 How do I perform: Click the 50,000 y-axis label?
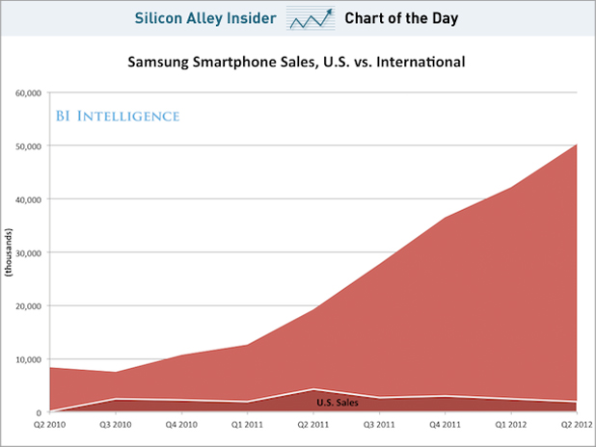[x=25, y=146]
